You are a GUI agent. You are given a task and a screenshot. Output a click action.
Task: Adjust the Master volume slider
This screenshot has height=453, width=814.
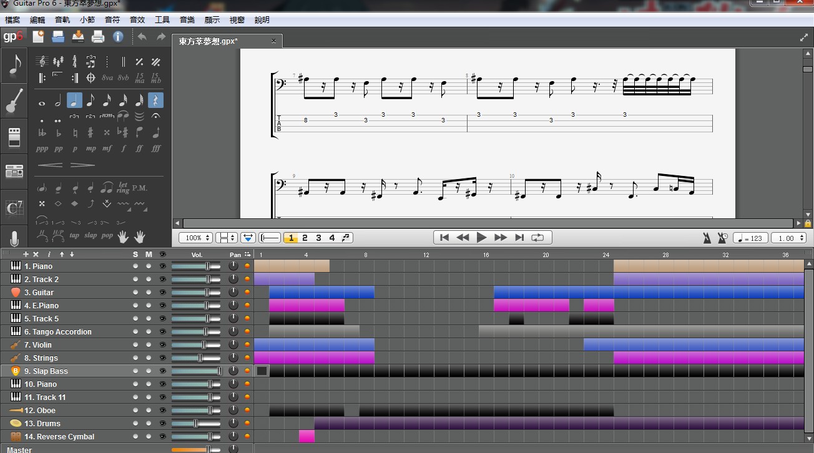point(195,449)
